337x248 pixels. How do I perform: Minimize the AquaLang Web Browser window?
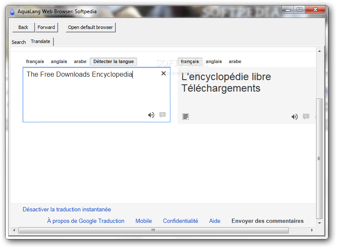point(288,10)
